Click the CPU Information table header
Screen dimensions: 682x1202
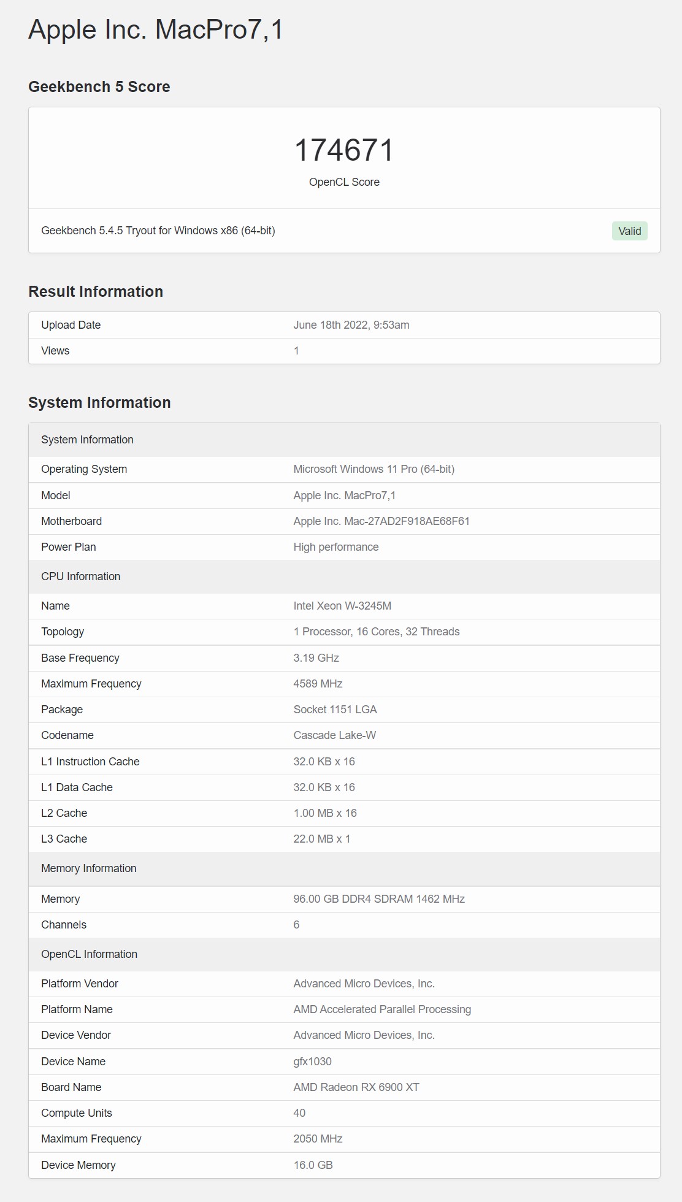click(x=344, y=576)
